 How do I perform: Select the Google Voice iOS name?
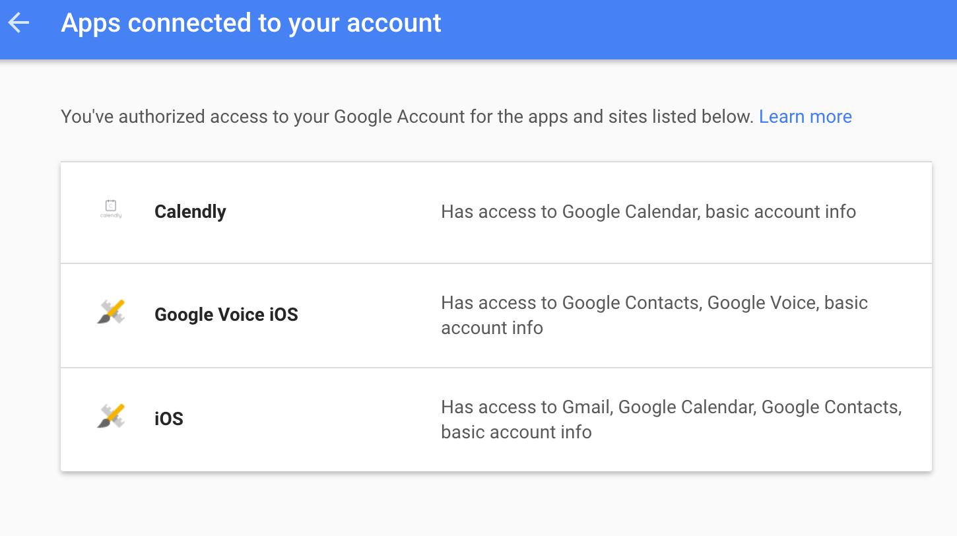pos(226,314)
